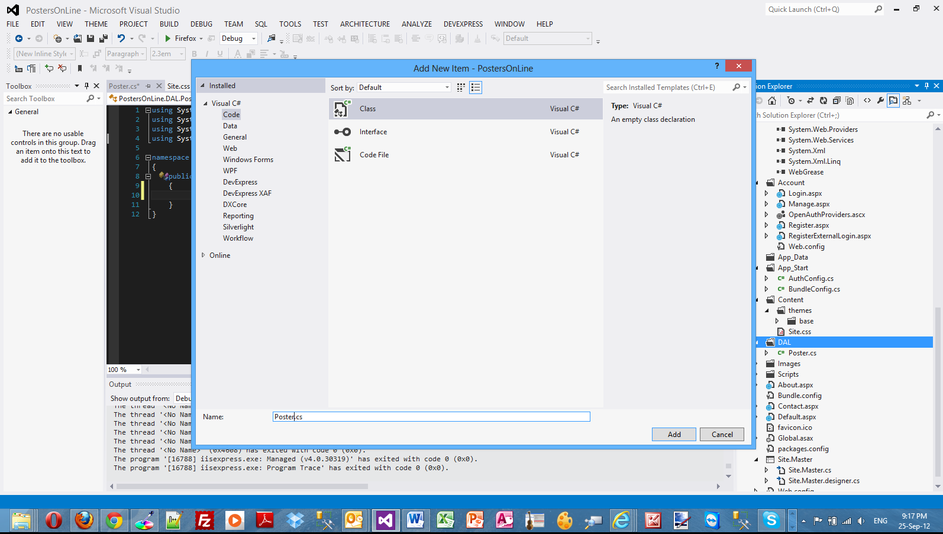Collapse the Installed templates node

click(203, 86)
